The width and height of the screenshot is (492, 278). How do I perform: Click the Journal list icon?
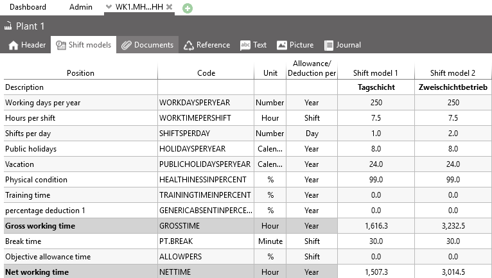click(x=329, y=45)
